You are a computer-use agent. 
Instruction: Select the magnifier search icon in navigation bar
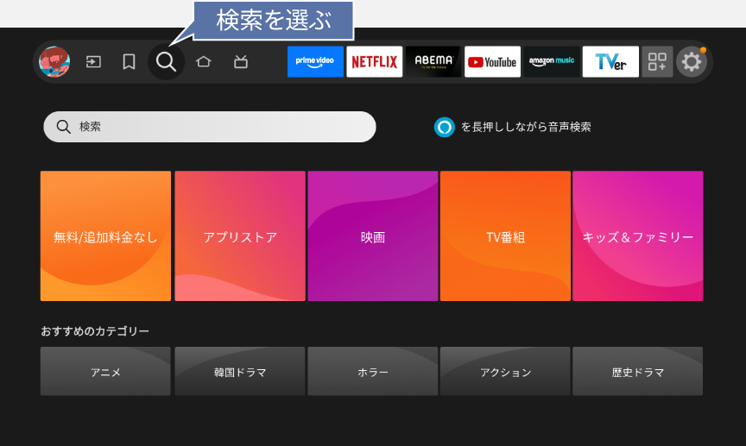[166, 62]
